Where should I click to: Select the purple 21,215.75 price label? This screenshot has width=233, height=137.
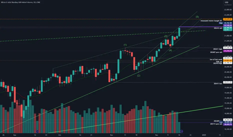point(228,51)
